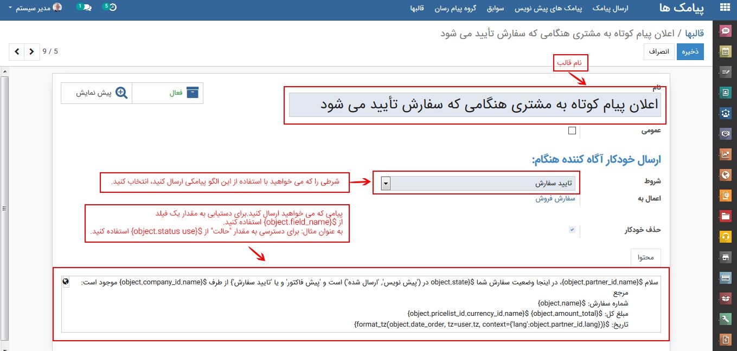
Task: Open the orange line-chart app icon
Action: (x=725, y=154)
